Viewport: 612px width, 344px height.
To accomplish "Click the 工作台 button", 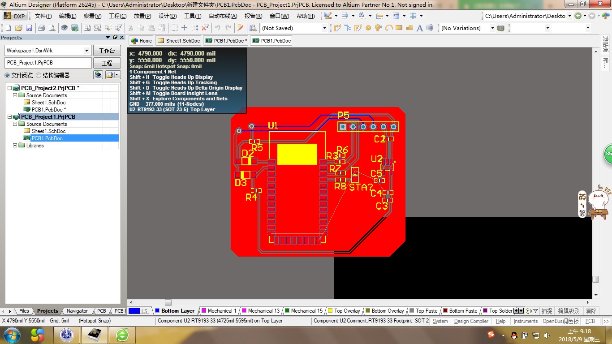I will tap(107, 51).
